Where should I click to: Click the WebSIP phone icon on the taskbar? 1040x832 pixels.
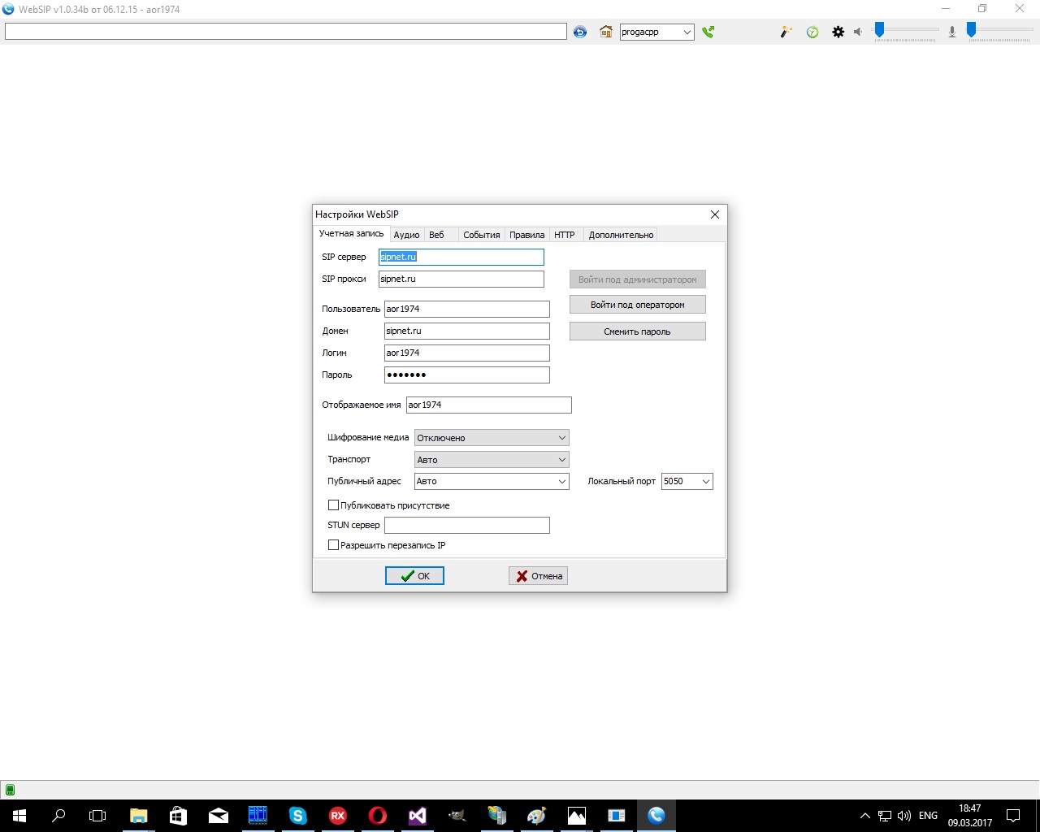(x=656, y=816)
